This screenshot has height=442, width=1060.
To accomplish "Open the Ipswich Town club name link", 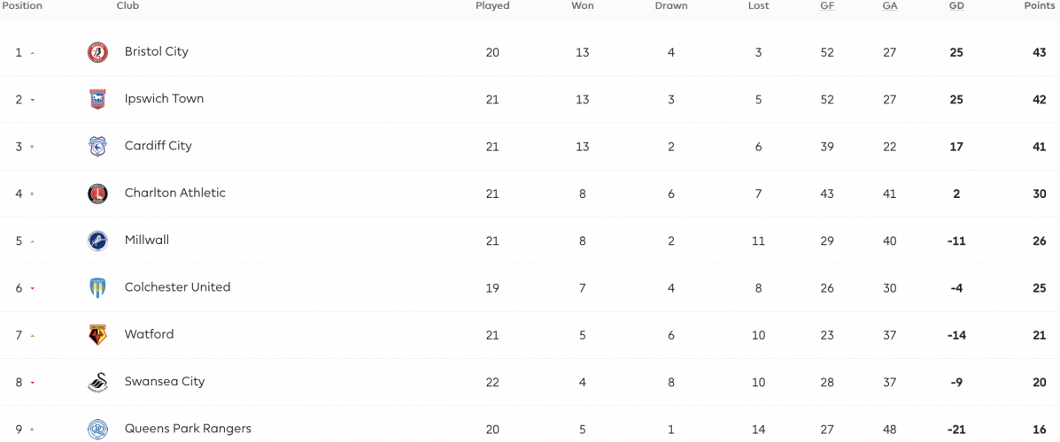I will (x=165, y=98).
